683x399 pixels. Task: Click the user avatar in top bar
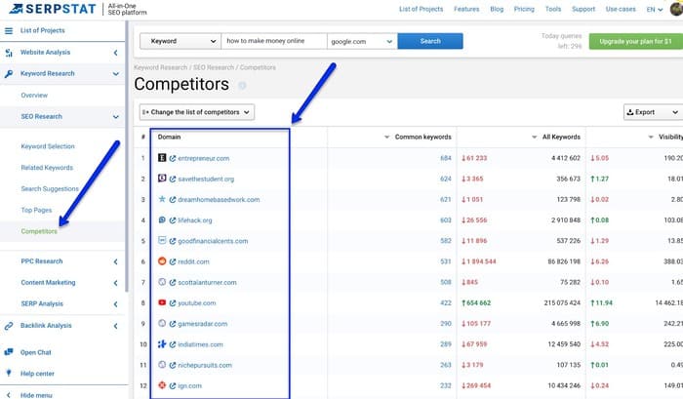677,9
